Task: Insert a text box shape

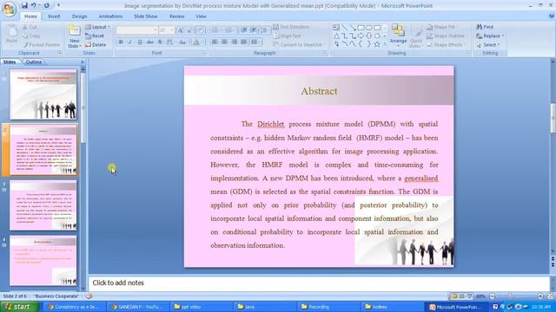Action: pyautogui.click(x=336, y=27)
